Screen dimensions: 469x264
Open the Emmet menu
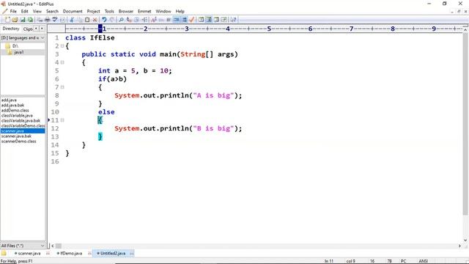pos(144,12)
